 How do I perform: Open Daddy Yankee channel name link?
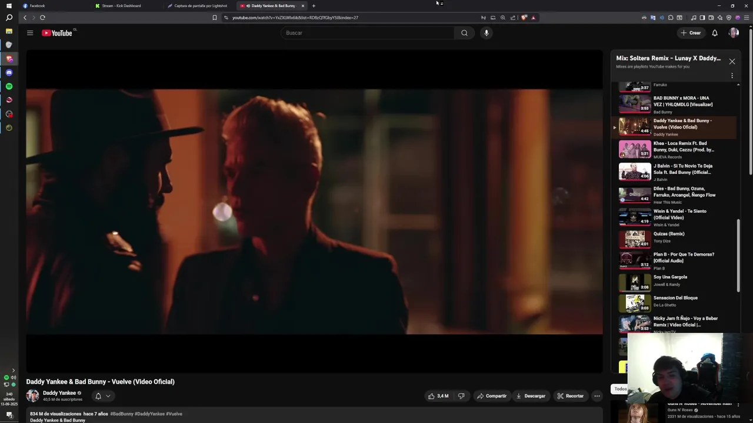tap(59, 393)
